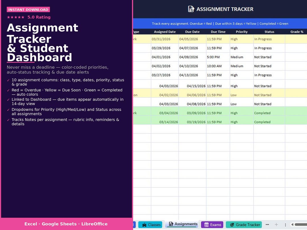Open Priority cell Medium in 04/09/2026 row
Image resolution: width=307 pixels, height=230 pixels.
click(x=242, y=57)
